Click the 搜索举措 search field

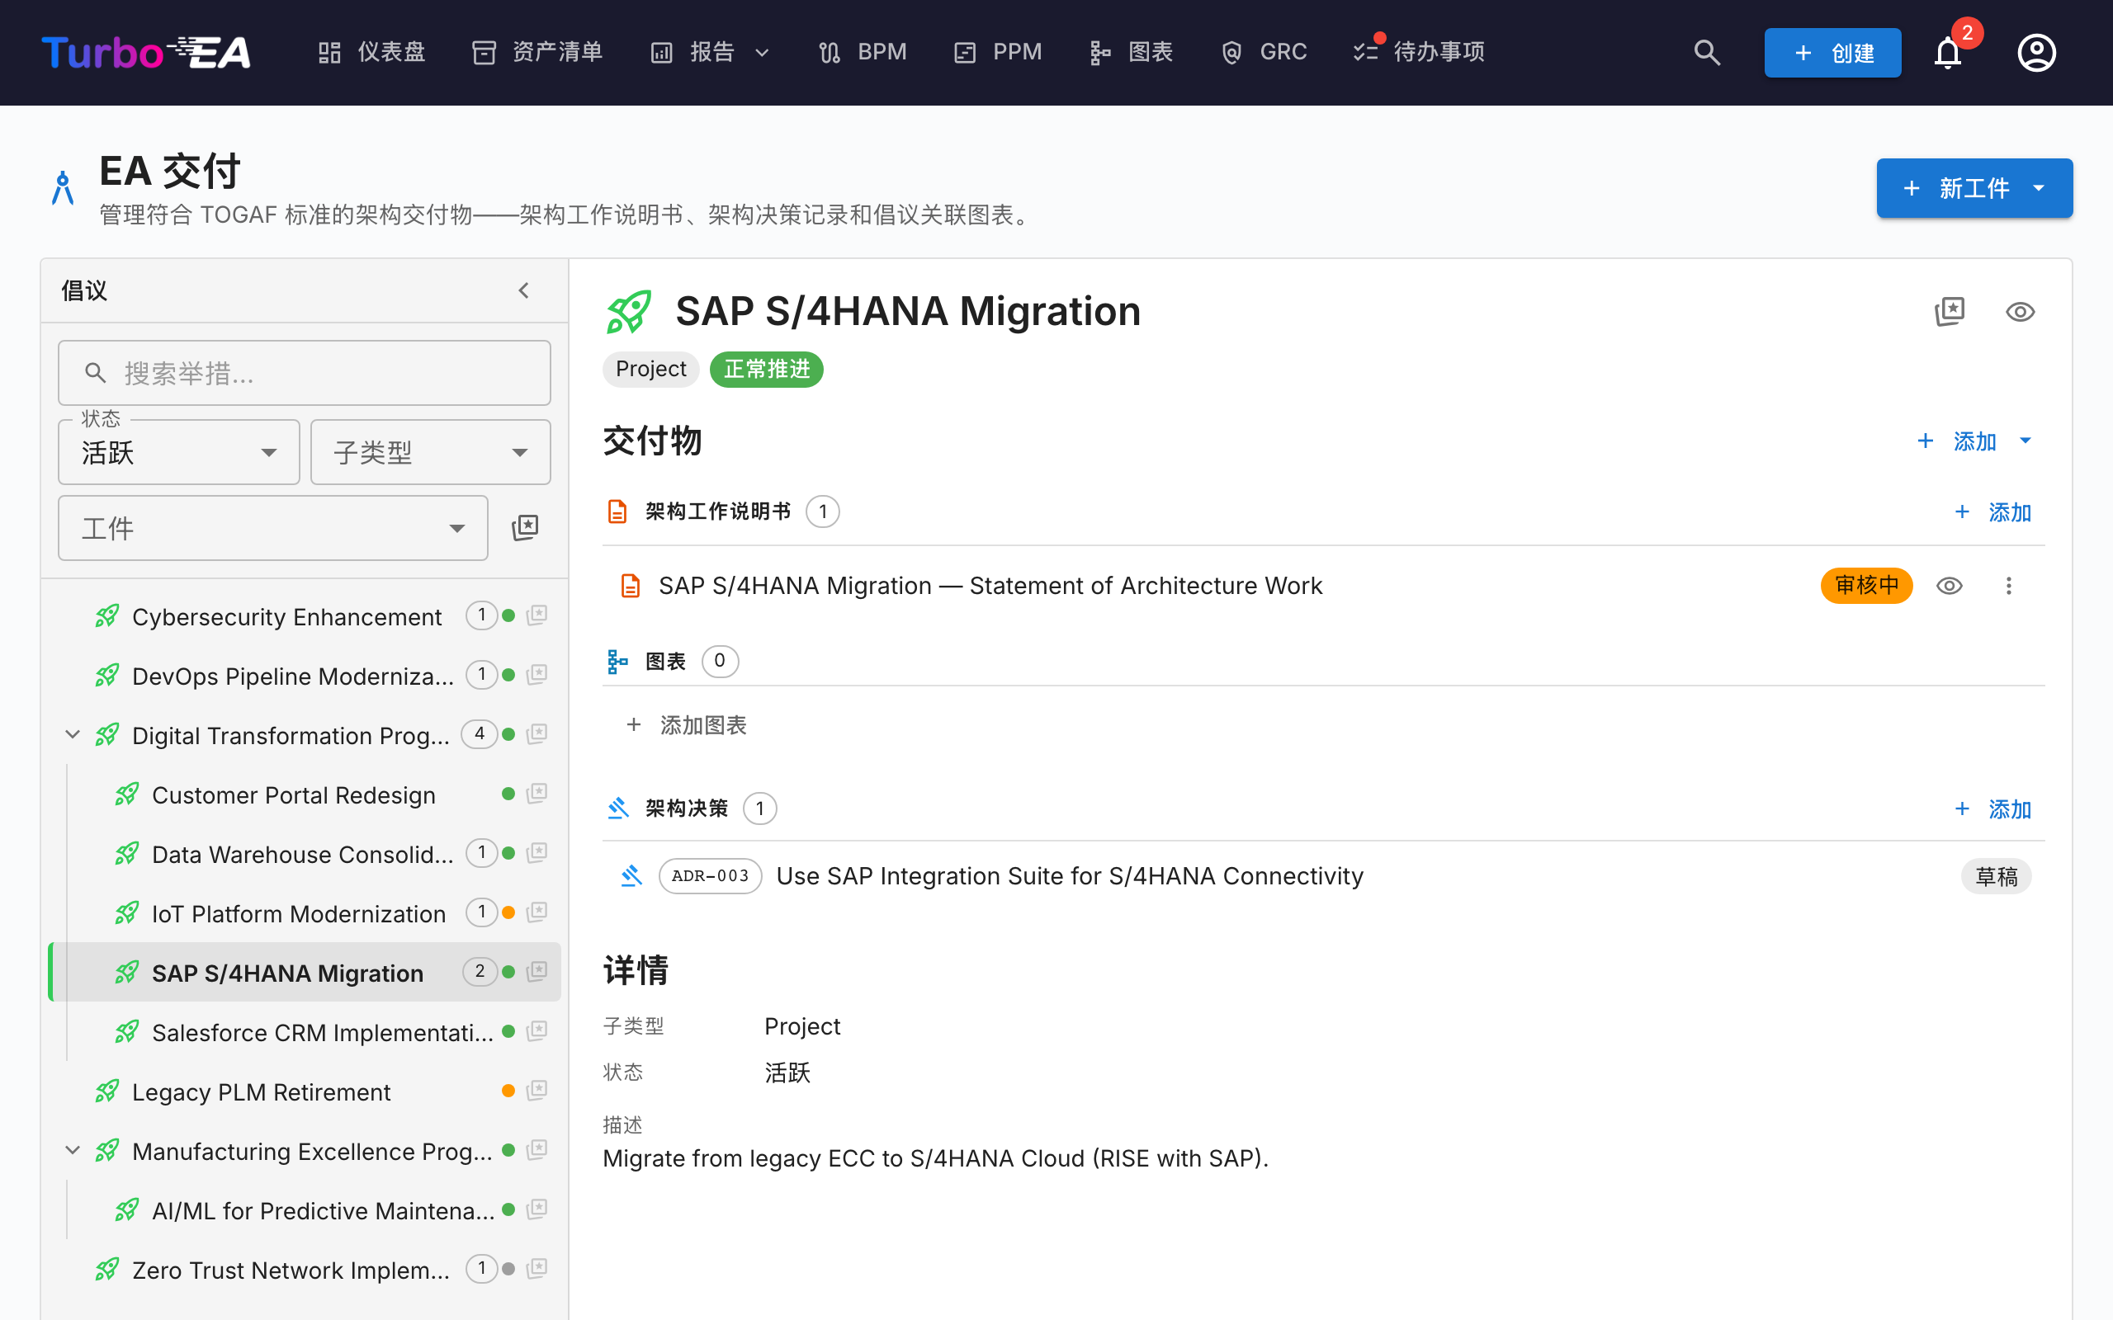point(304,373)
